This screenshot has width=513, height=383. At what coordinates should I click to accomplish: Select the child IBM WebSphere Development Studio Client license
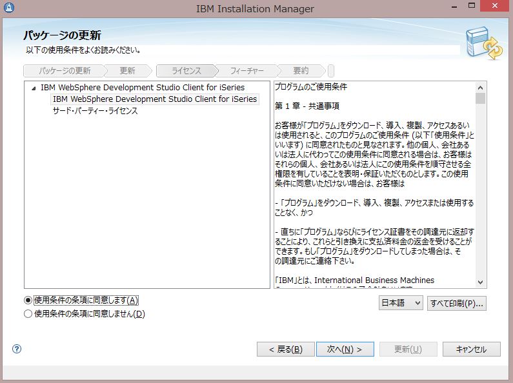(x=155, y=99)
